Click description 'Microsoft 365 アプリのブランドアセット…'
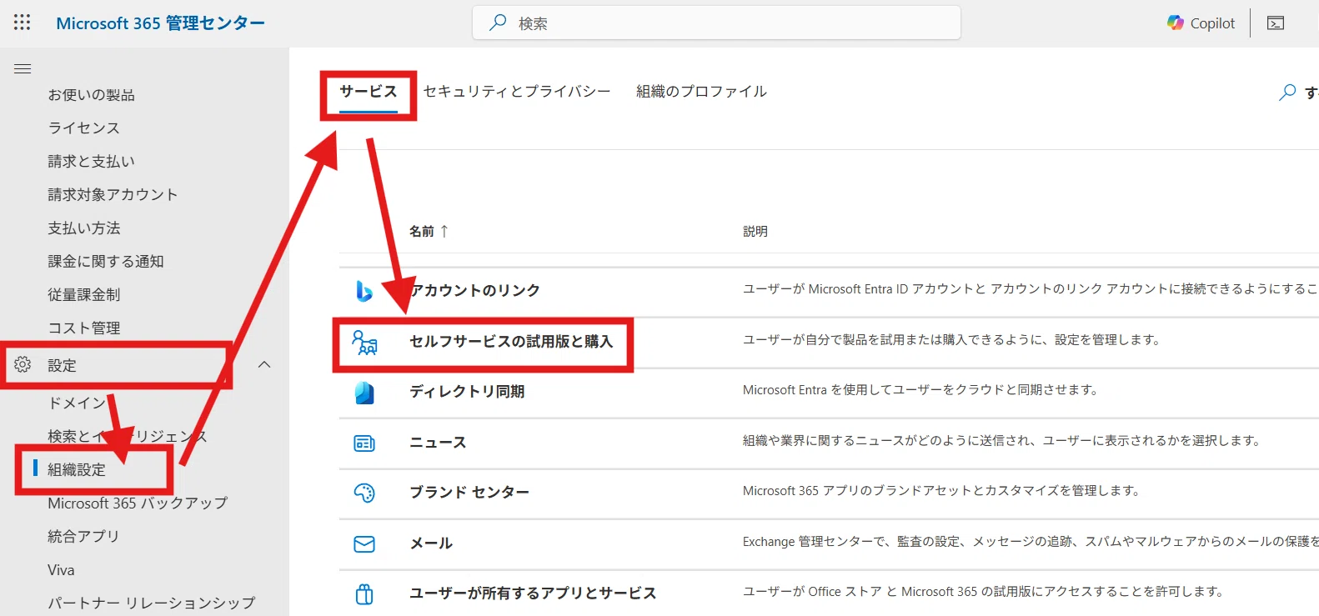1319x616 pixels. [x=941, y=491]
